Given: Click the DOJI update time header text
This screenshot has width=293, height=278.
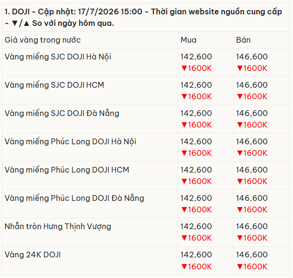Looking at the screenshot, I should point(143,17).
